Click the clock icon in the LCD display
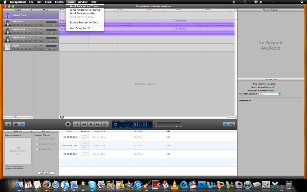 tap(116, 124)
